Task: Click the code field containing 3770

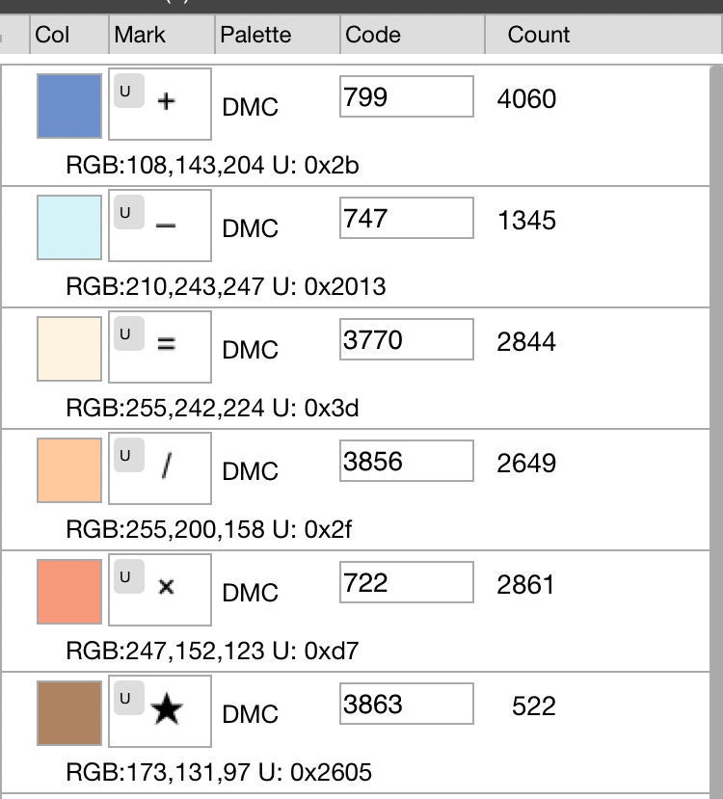Action: pyautogui.click(x=407, y=339)
